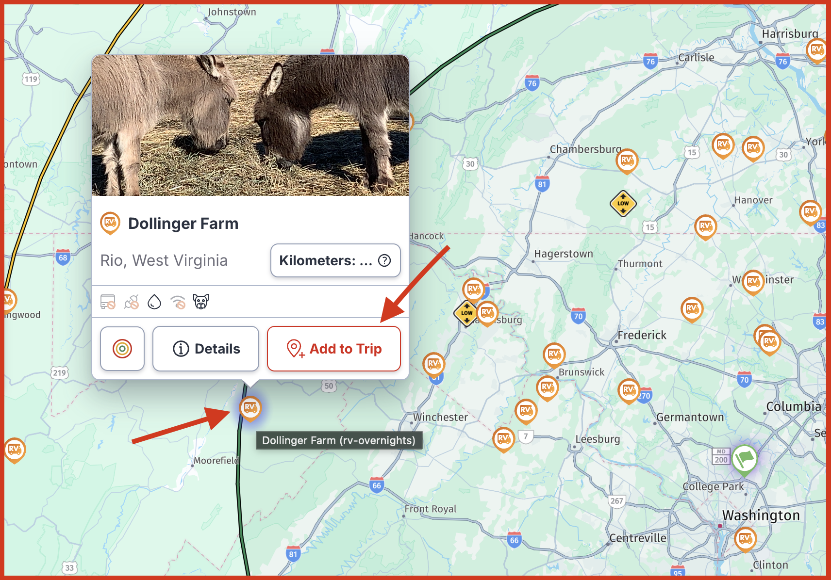
Task: Click the no Wi-Fi amenity icon
Action: point(178,302)
